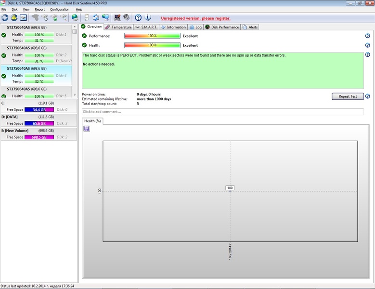Image resolution: width=375 pixels, height=289 pixels.
Task: Click C: free space 34,4 GB bar
Action: click(39, 109)
